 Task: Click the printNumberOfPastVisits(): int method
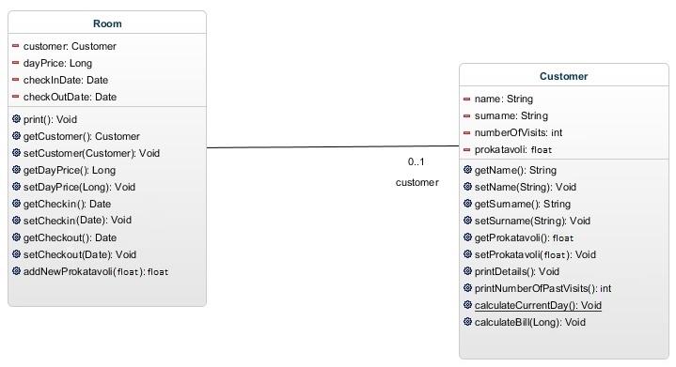pos(542,288)
